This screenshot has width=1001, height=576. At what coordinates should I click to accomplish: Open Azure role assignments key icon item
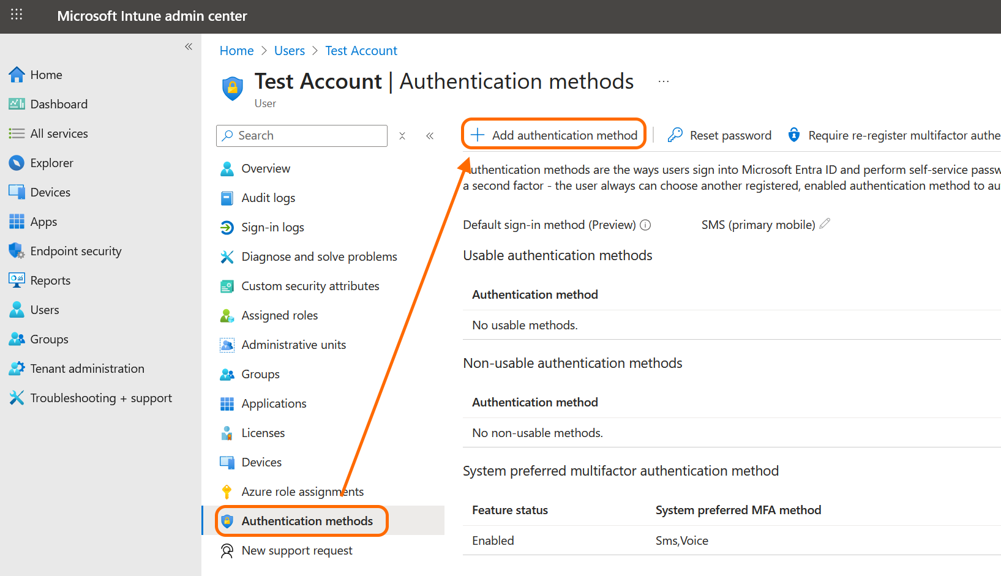[x=302, y=492]
